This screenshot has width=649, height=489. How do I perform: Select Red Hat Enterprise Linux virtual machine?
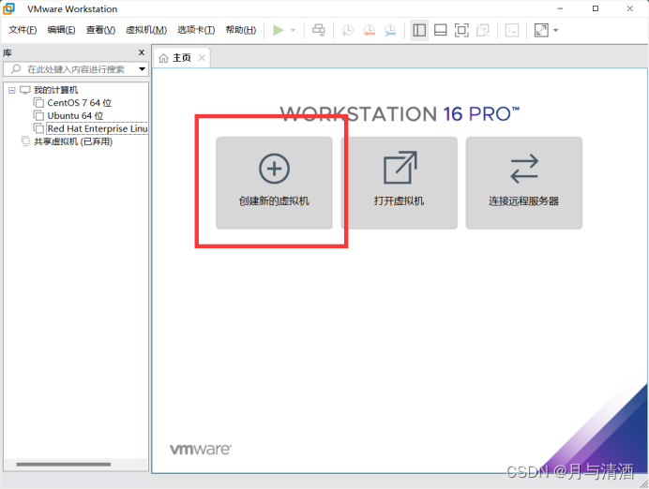98,128
